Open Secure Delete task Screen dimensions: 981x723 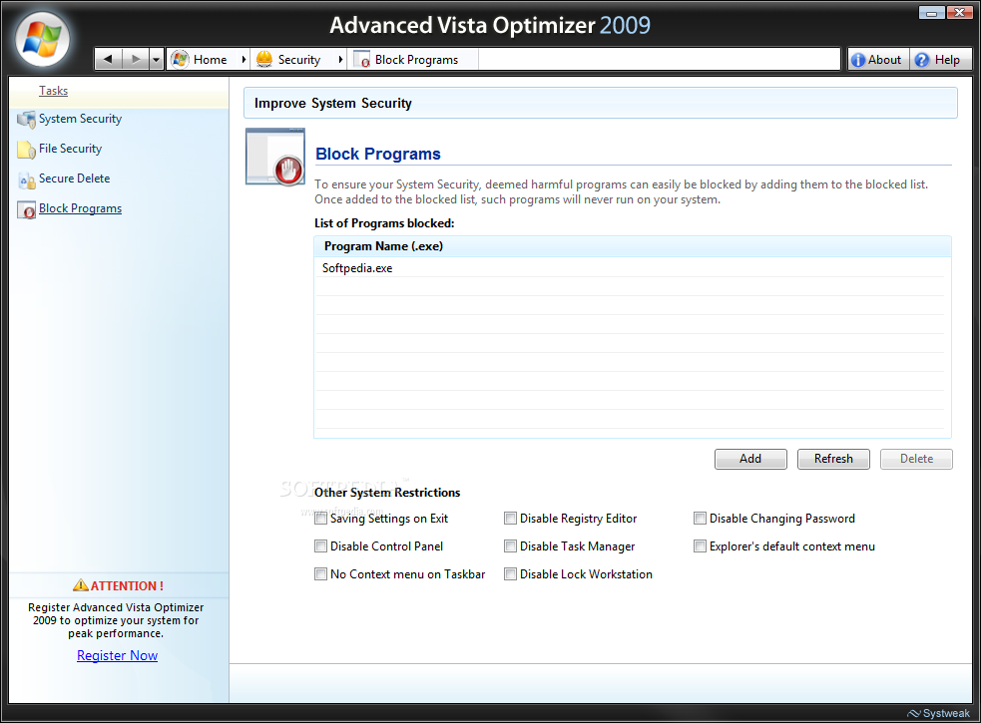pyautogui.click(x=75, y=179)
